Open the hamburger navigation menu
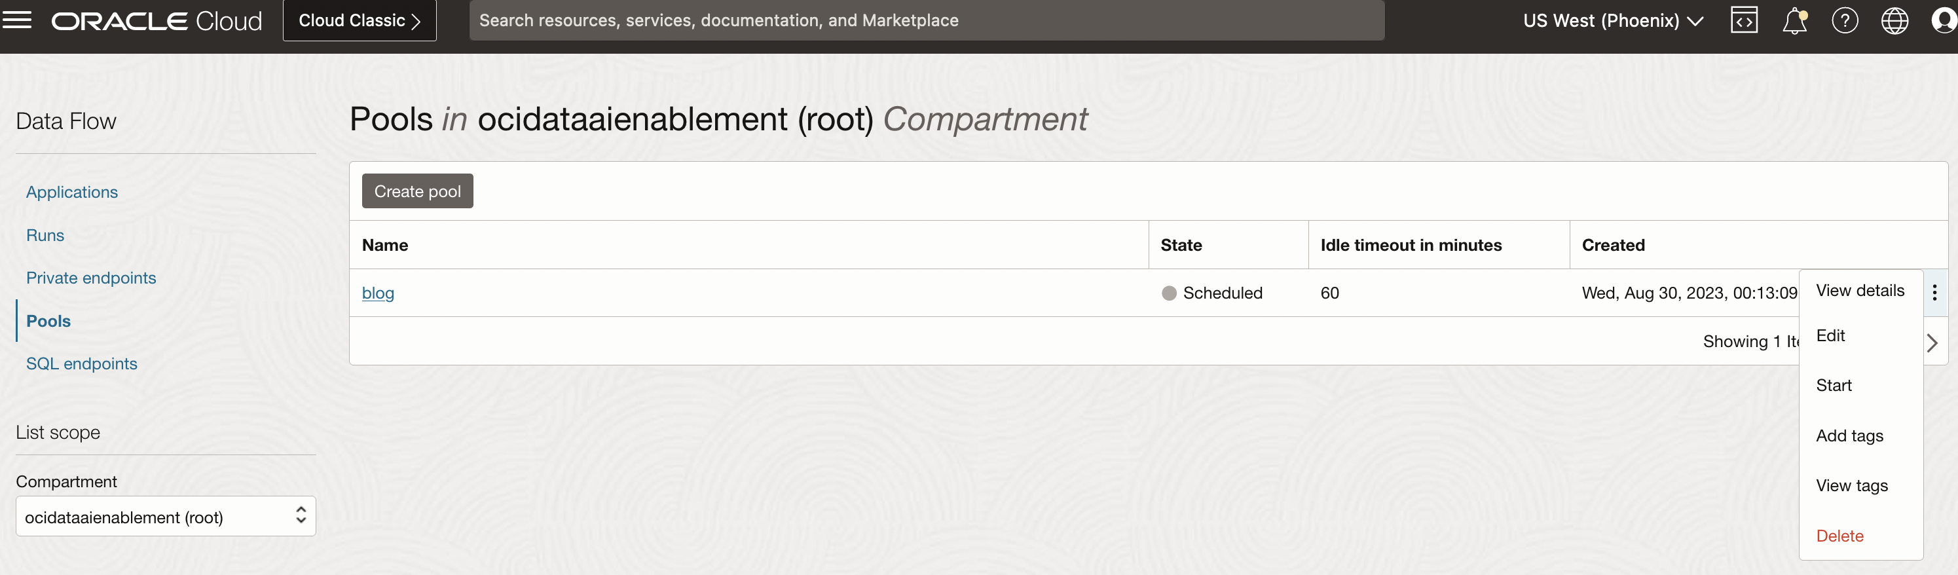 click(17, 20)
